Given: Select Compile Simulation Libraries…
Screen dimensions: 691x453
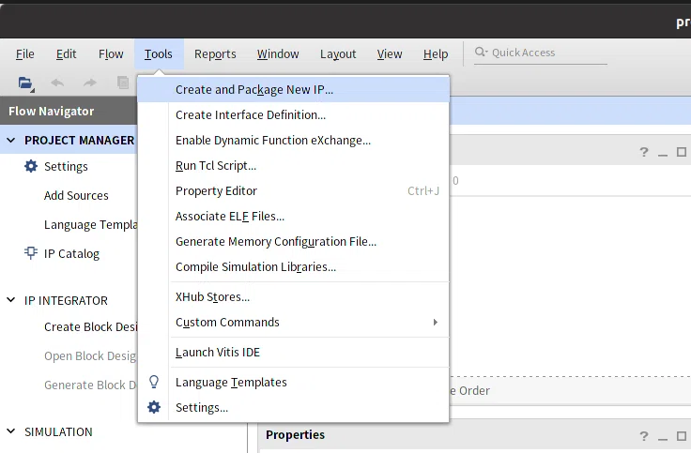Looking at the screenshot, I should click(294, 266).
